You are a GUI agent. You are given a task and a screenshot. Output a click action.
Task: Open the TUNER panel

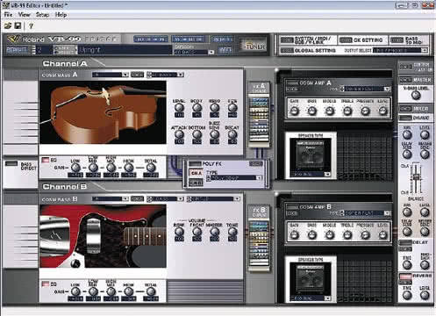(x=254, y=46)
